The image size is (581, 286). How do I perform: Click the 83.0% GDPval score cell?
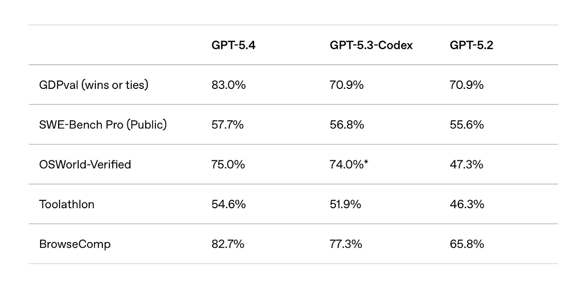[229, 85]
